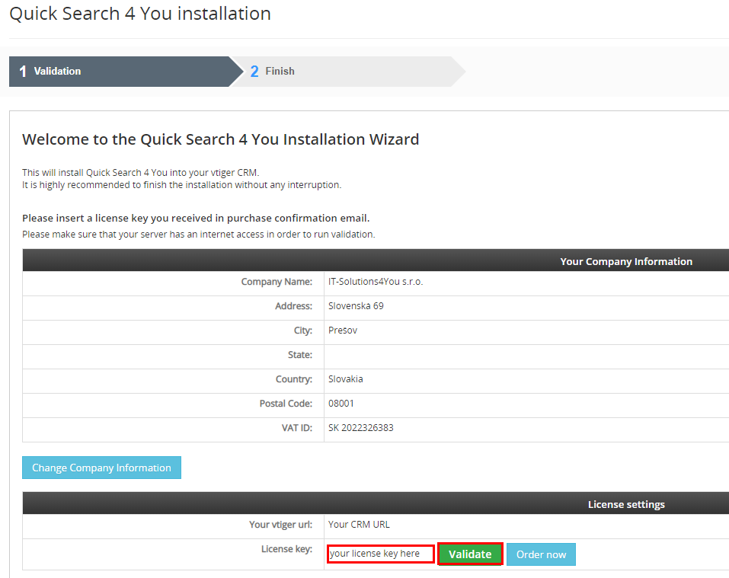Click the empty State value cell

(x=526, y=355)
